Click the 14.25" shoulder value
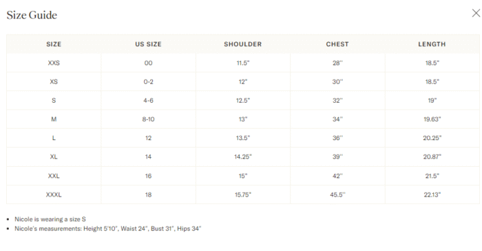 [243, 157]
